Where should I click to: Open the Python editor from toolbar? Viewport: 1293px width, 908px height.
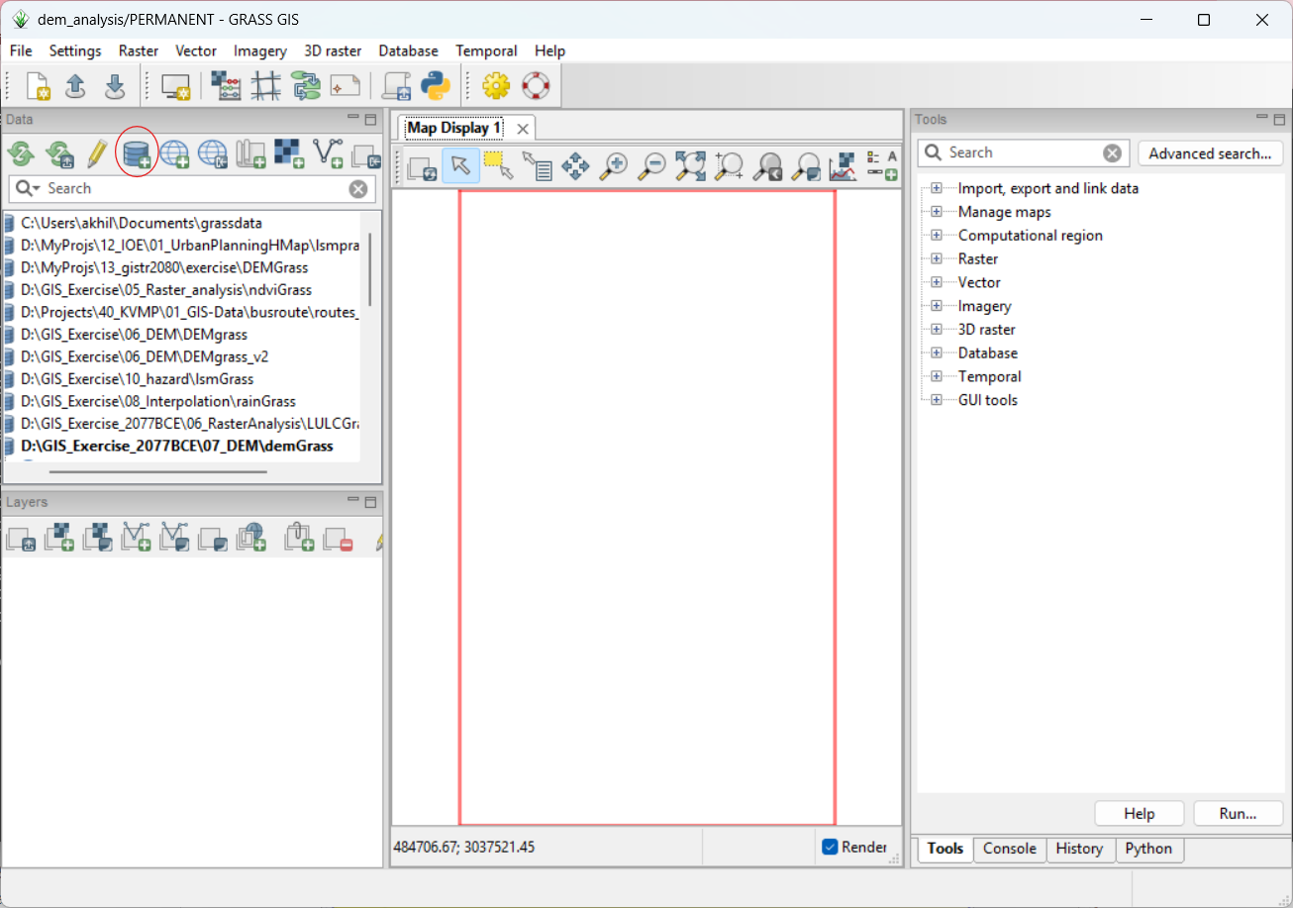[x=436, y=87]
